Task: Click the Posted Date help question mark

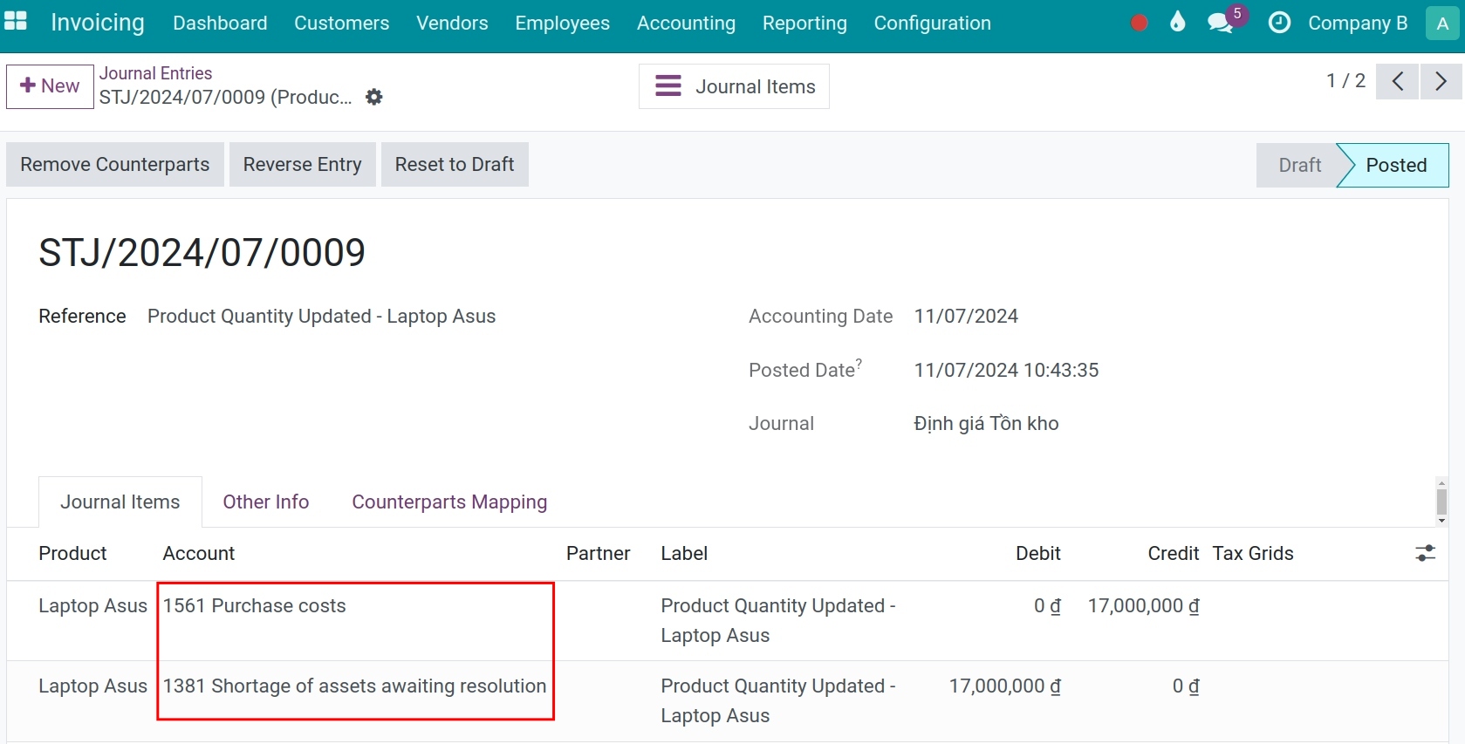Action: click(859, 362)
